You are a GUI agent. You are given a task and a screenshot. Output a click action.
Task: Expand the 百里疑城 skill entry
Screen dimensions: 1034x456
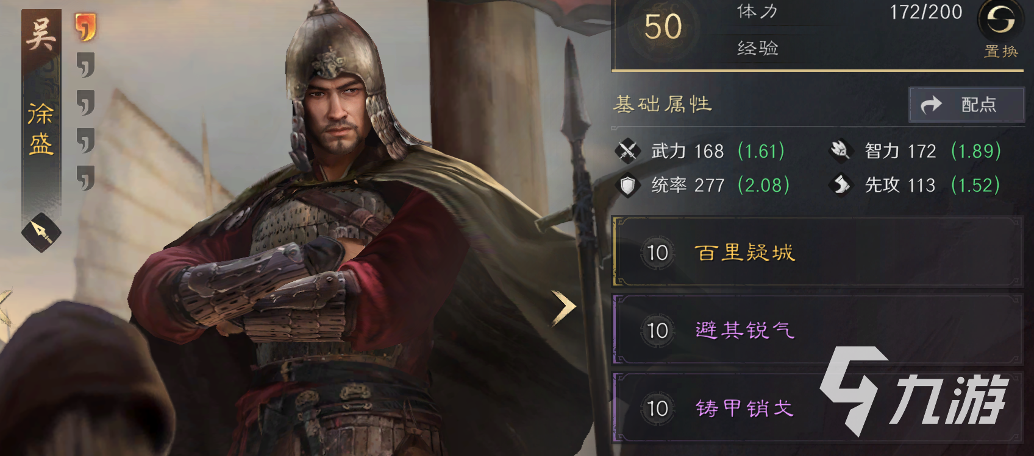click(x=818, y=251)
